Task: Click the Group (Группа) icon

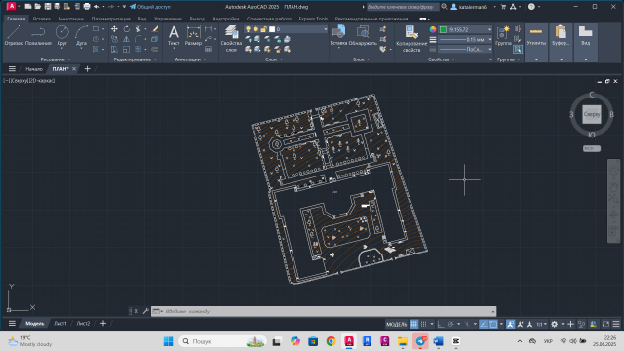Action: click(x=503, y=36)
